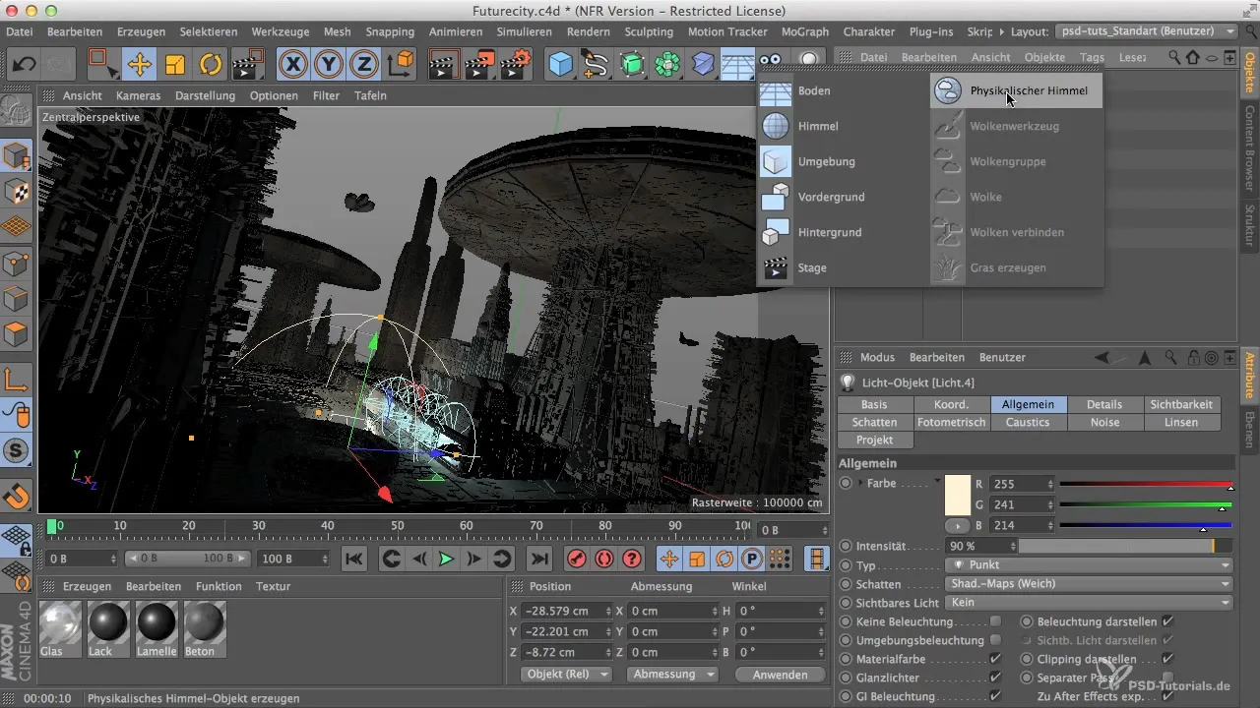Open the Details tab in attributes
1260x708 pixels.
coord(1104,404)
